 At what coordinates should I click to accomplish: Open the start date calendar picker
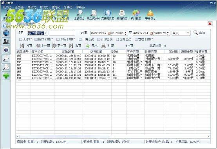(x=109, y=33)
